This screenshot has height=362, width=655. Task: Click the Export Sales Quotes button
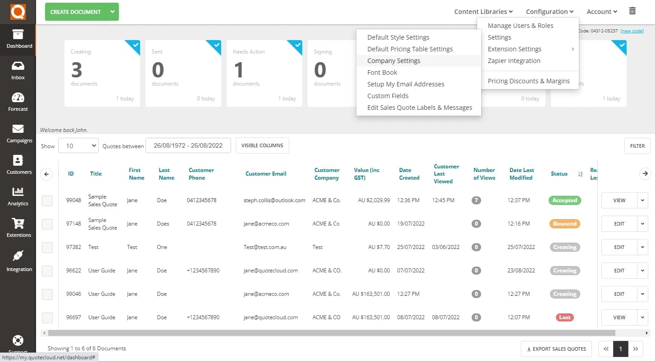(x=556, y=348)
